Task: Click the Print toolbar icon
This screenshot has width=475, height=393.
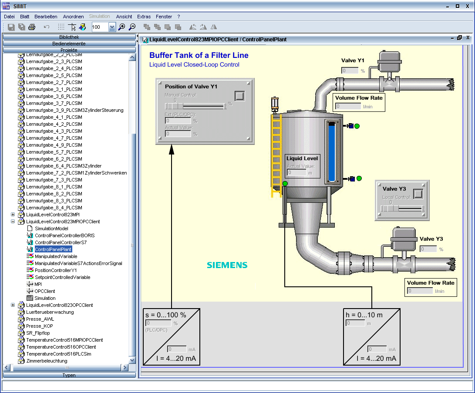Action: coord(32,27)
